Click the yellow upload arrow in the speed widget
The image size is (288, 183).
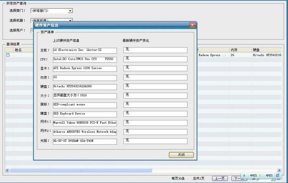260,175
